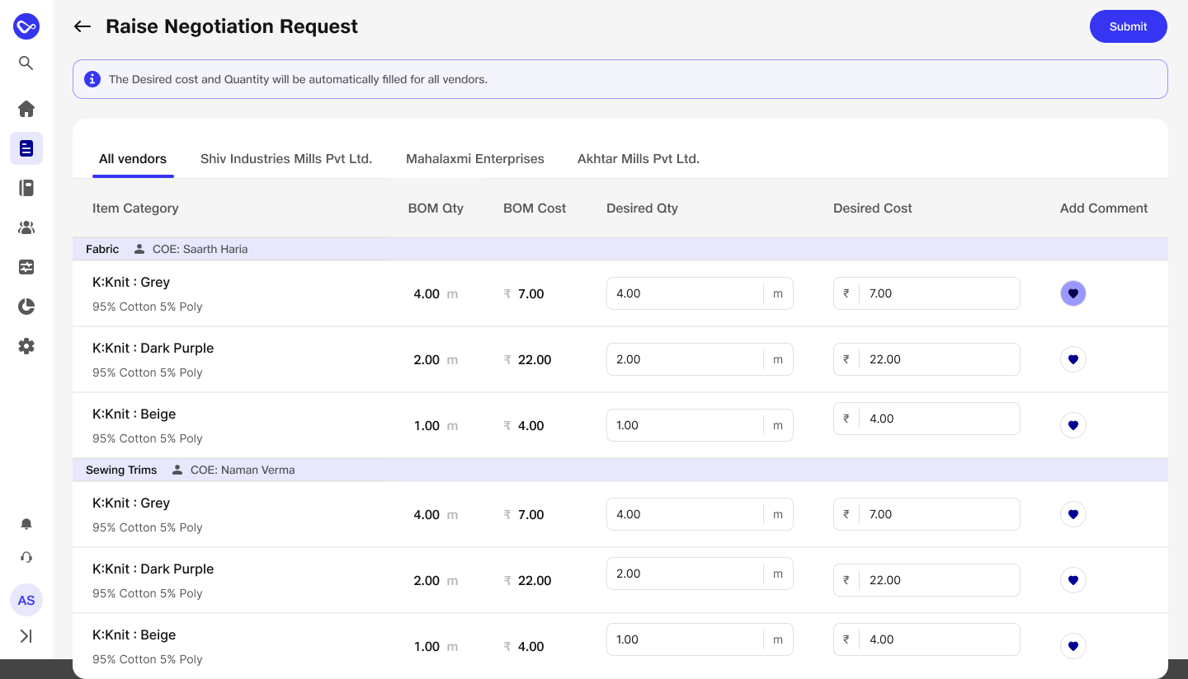Click the BOM Qty column header
Screen dimensions: 1188x679
coord(436,208)
